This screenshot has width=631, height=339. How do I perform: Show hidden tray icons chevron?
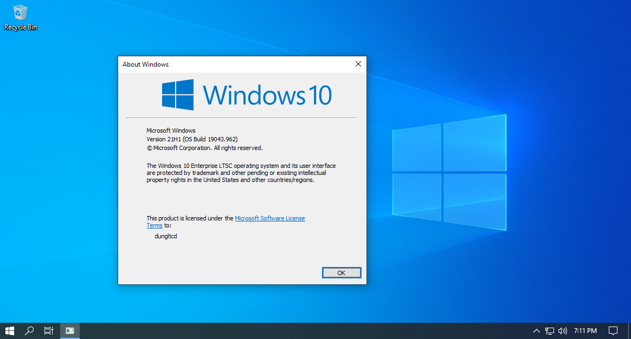tap(537, 330)
